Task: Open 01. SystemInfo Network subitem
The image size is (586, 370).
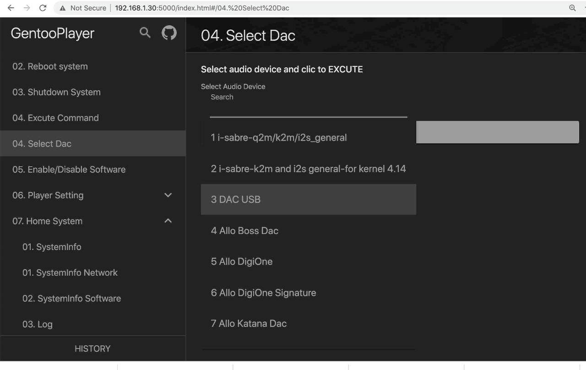Action: pyautogui.click(x=93, y=272)
